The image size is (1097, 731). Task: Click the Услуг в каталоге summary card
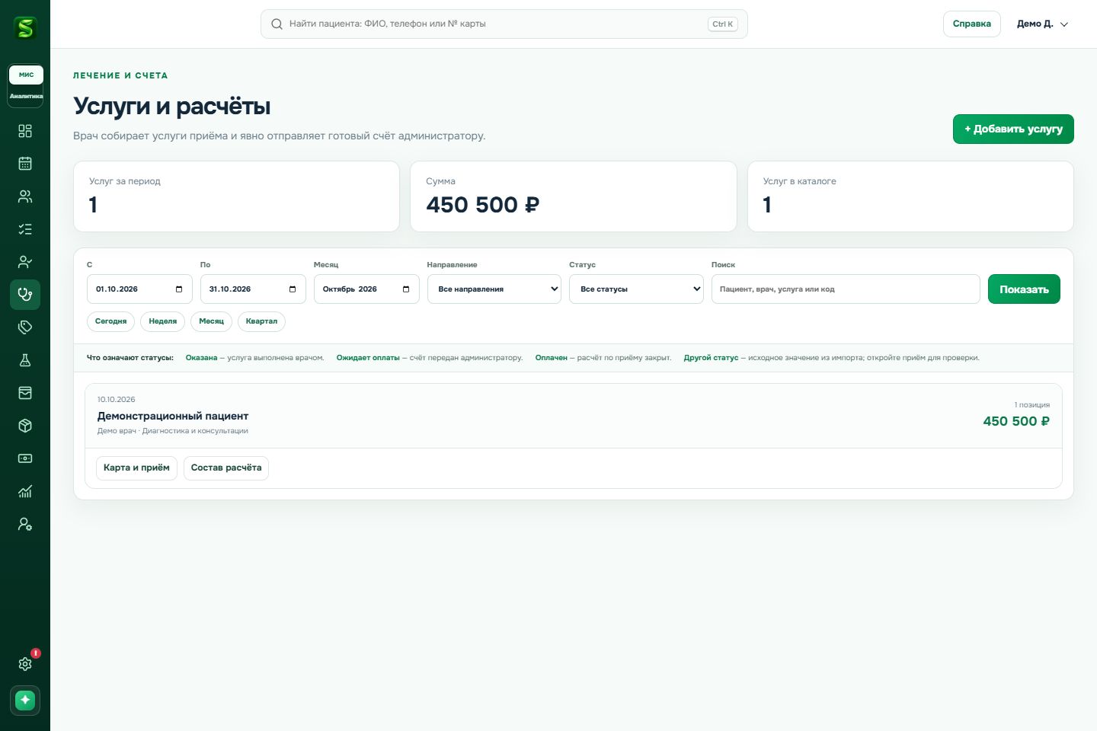910,196
